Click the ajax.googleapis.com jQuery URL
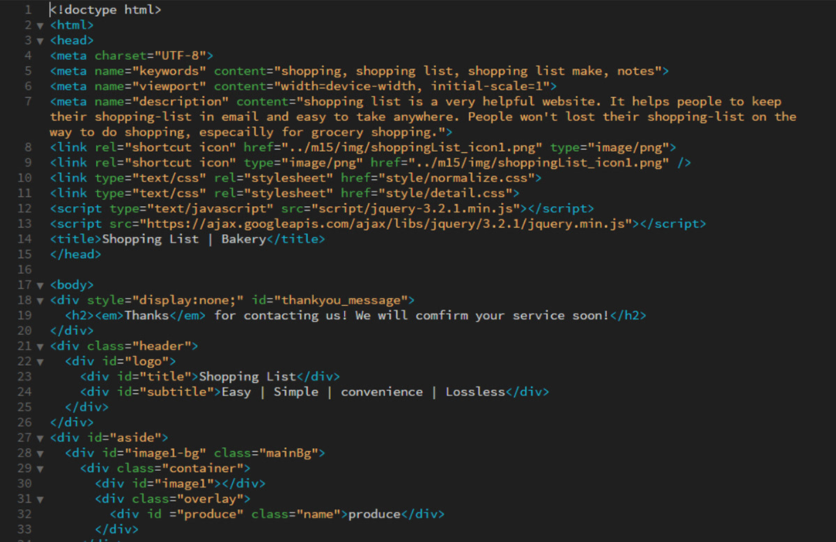 (386, 224)
